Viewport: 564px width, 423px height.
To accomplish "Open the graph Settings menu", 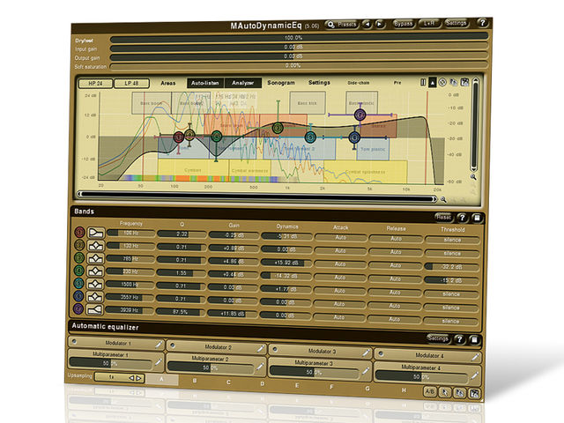I will point(319,82).
